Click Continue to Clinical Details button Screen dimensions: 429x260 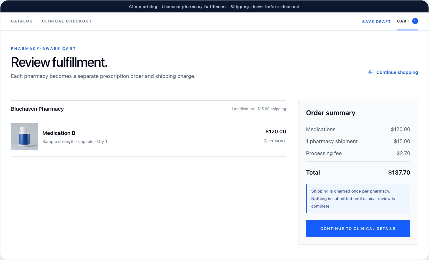pos(358,229)
